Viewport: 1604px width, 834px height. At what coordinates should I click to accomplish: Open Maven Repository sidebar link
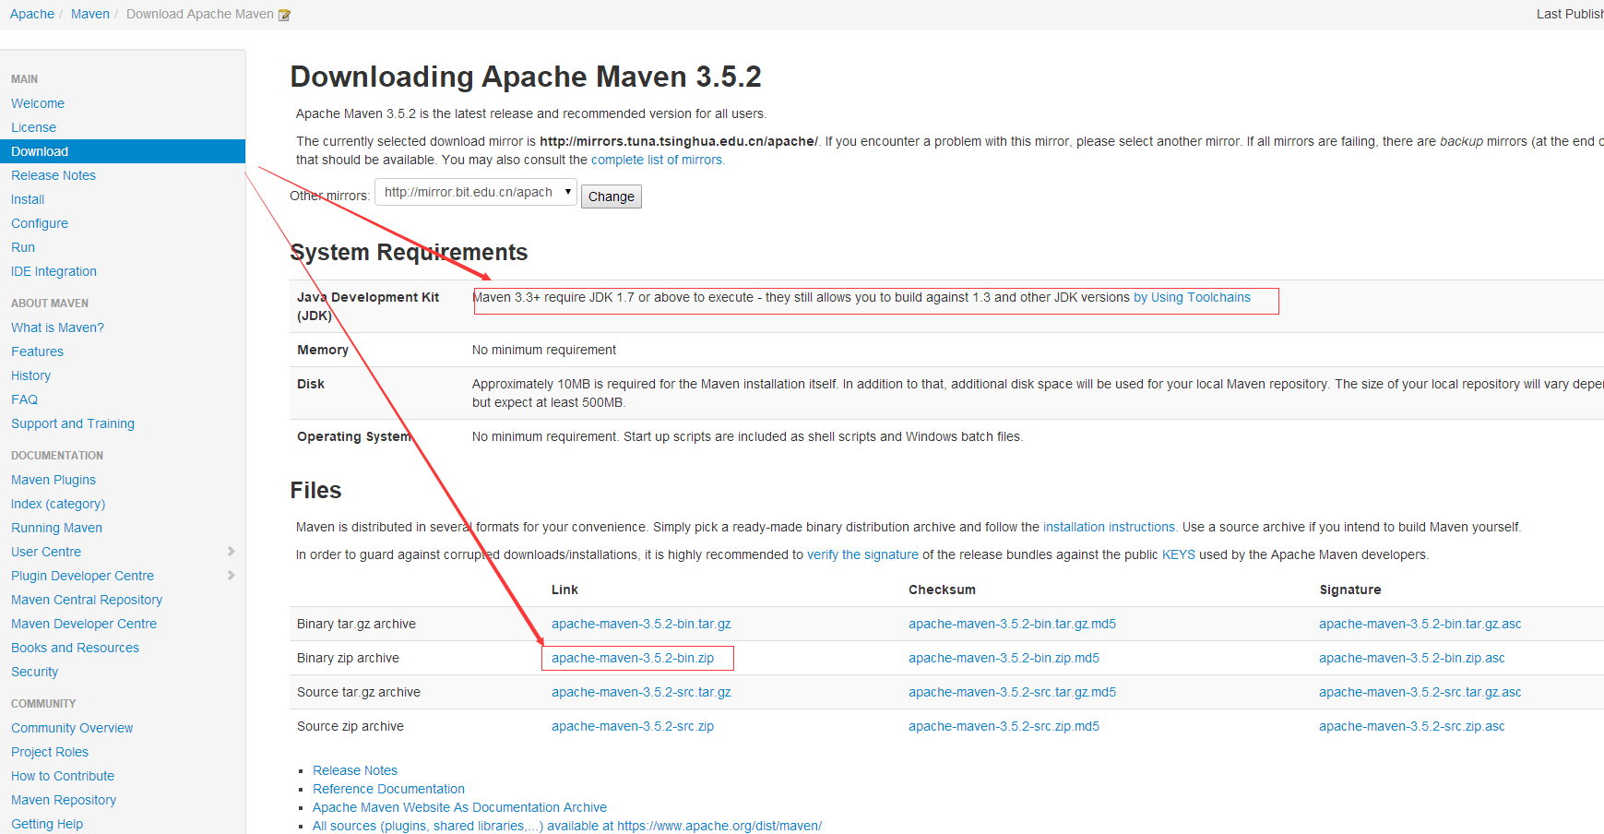point(64,800)
